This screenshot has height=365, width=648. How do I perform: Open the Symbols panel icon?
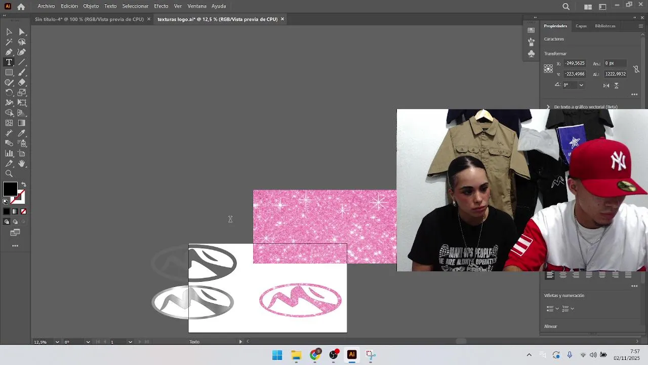531,54
